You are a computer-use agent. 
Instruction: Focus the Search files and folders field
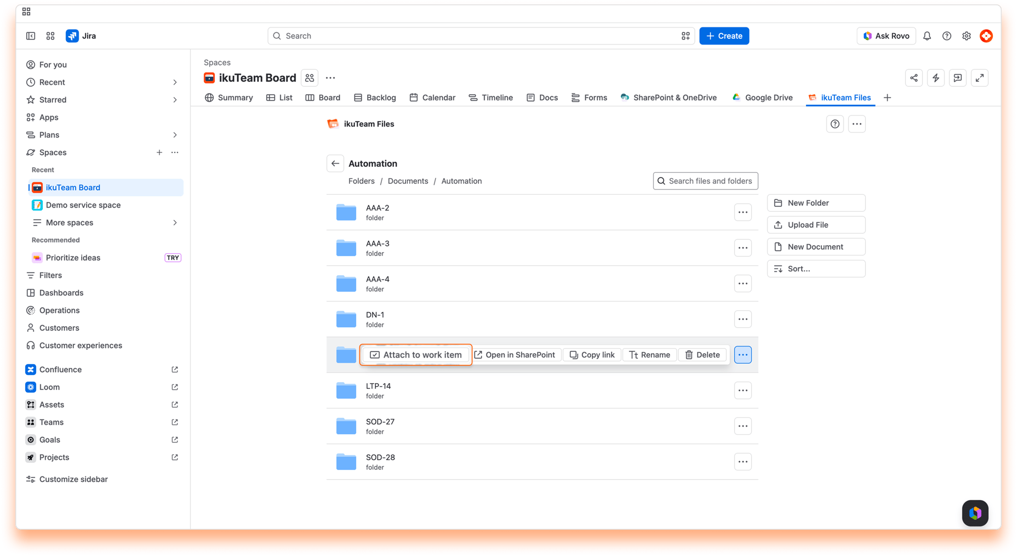(x=705, y=181)
